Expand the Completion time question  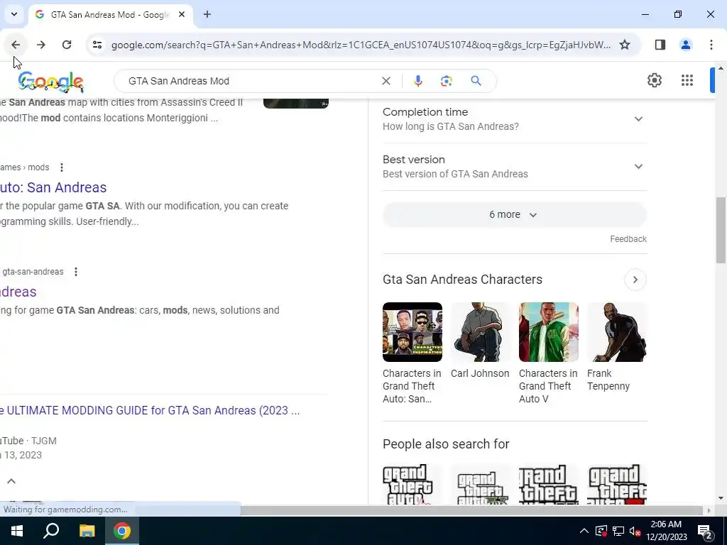coord(515,119)
